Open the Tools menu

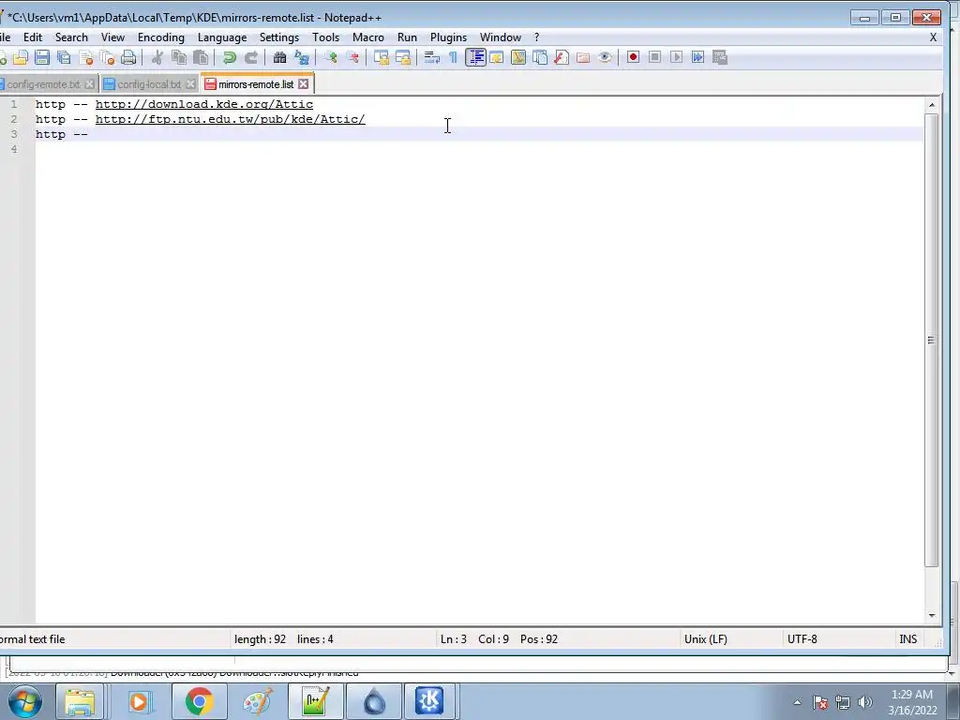pyautogui.click(x=325, y=37)
